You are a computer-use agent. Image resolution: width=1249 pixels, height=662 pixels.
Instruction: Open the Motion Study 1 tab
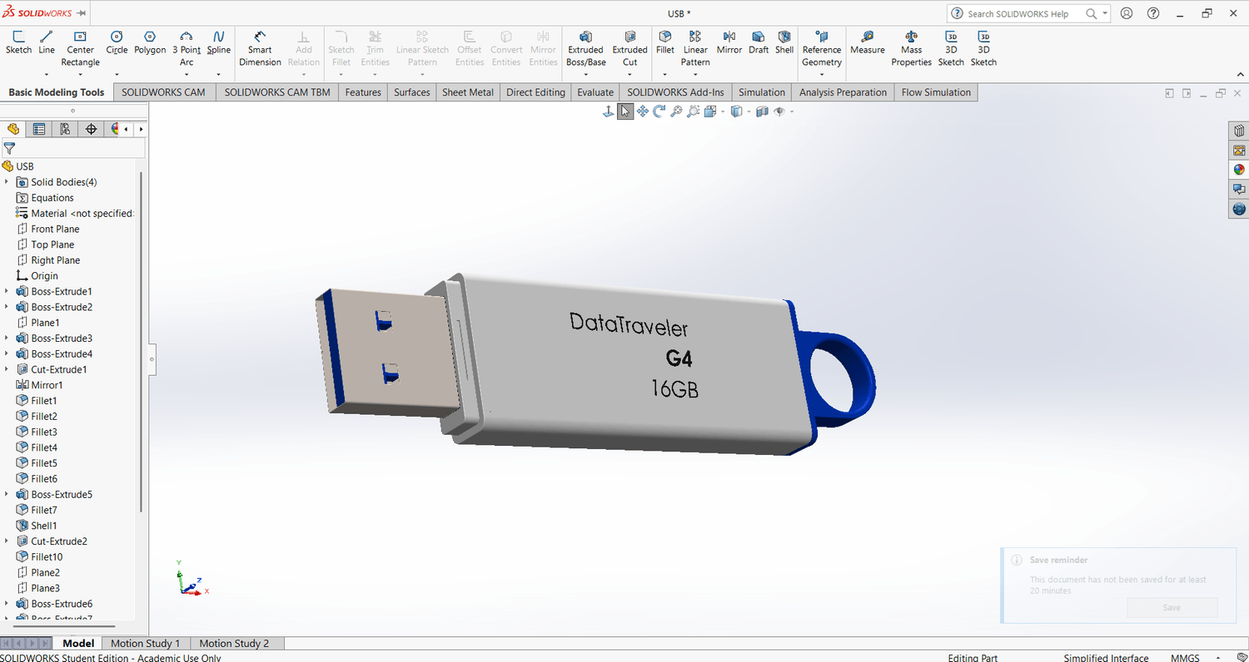tap(146, 643)
